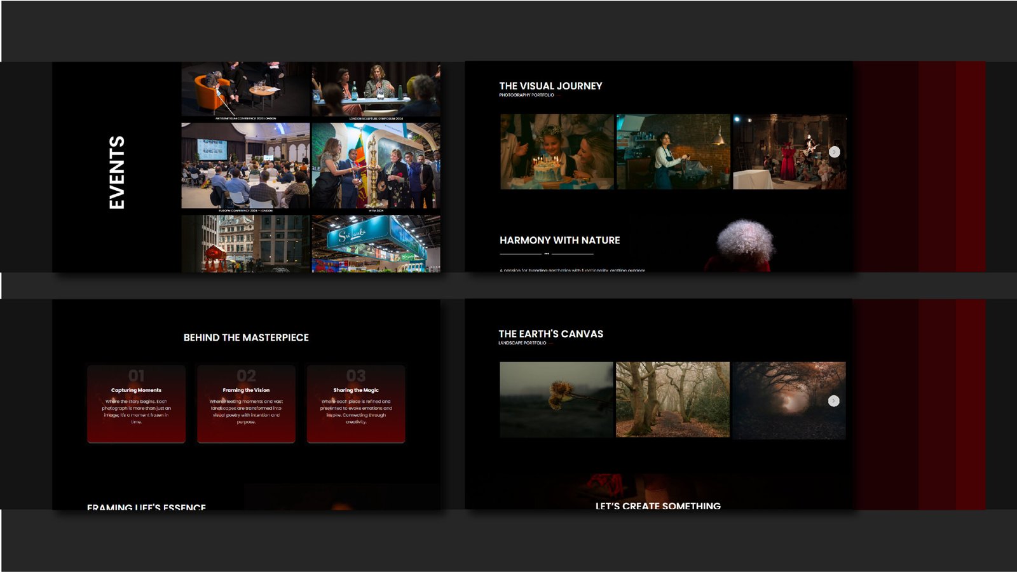The height and width of the screenshot is (572, 1017).
Task: Open the misty forest trees photo
Action: tap(672, 400)
